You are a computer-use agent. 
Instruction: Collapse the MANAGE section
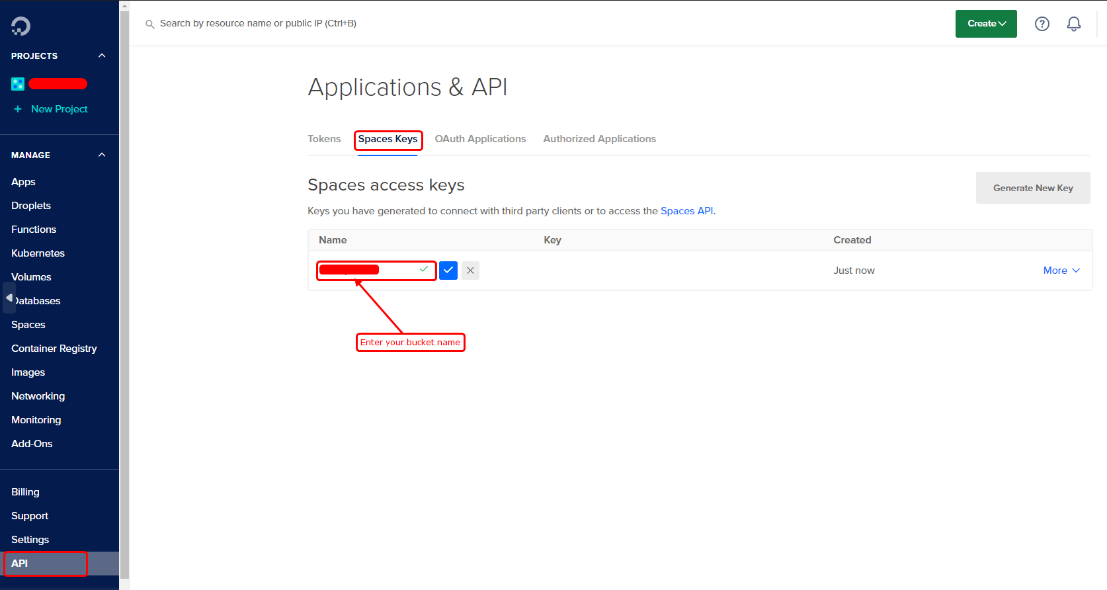coord(102,155)
